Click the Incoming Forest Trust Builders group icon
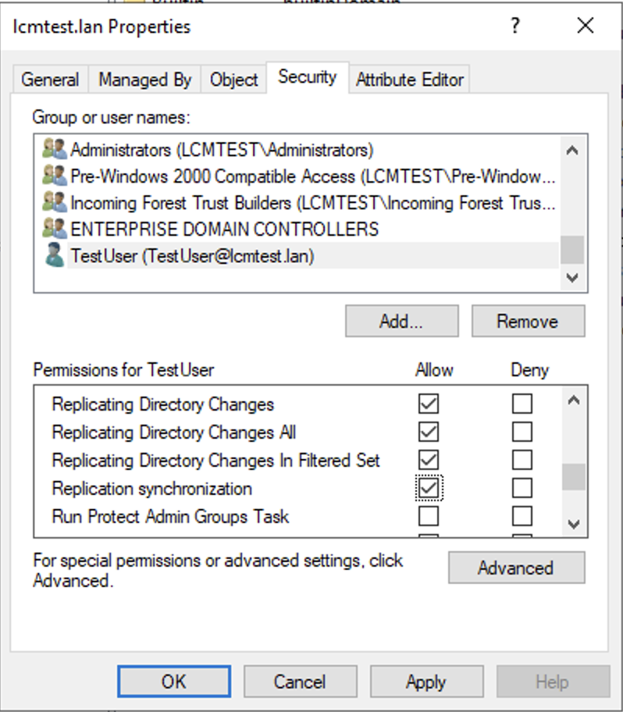The height and width of the screenshot is (712, 623). pos(55,202)
